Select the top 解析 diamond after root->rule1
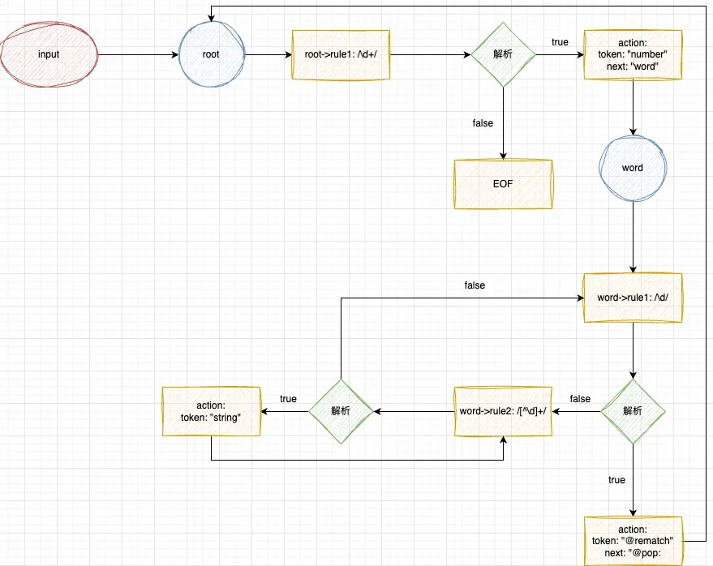Viewport: 713px width, 566px height. (x=504, y=54)
